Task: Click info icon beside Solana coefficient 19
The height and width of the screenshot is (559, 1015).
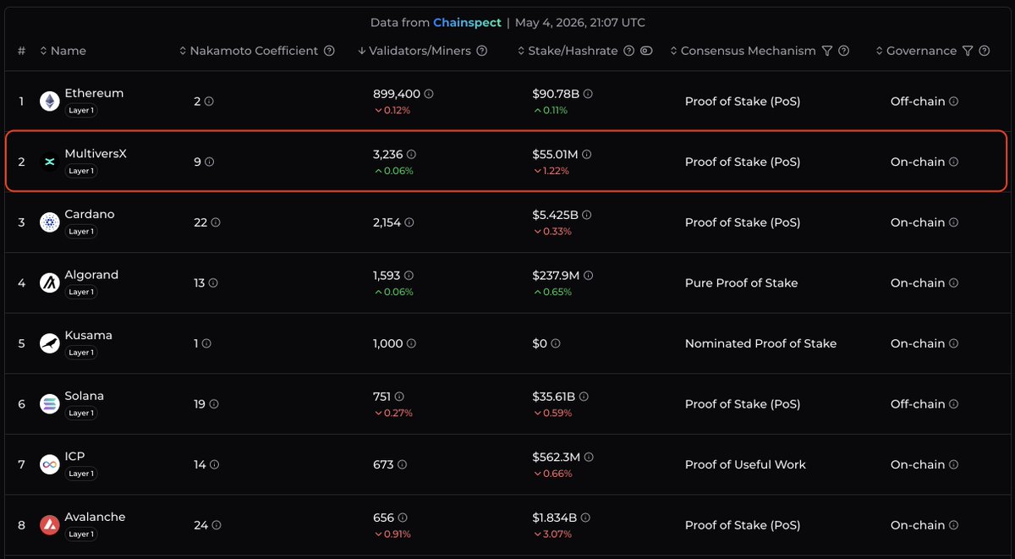Action: (213, 404)
